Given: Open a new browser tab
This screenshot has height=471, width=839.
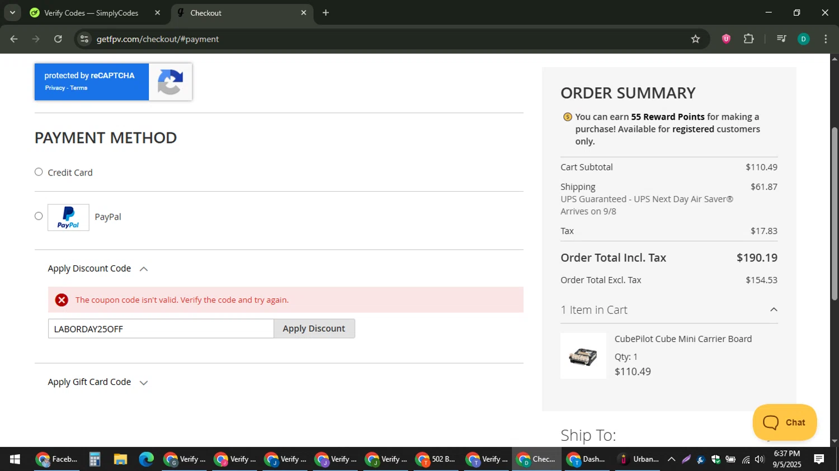Looking at the screenshot, I should pyautogui.click(x=326, y=13).
